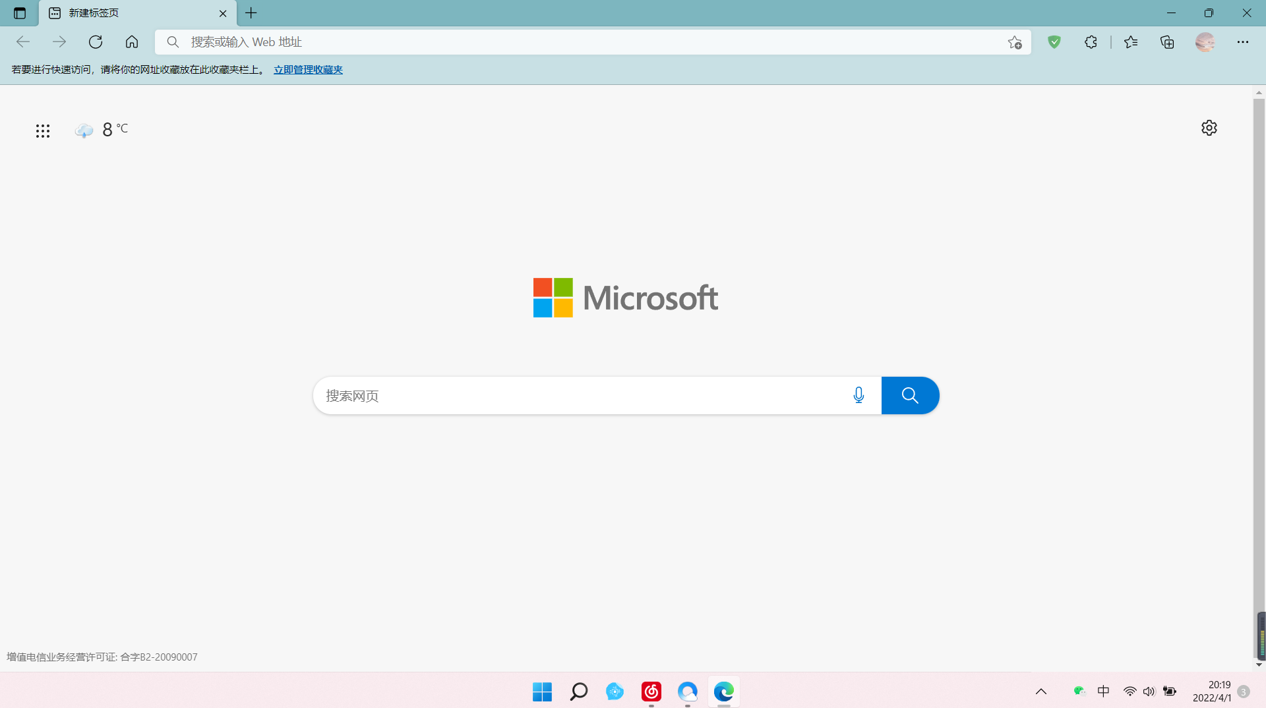The image size is (1266, 708).
Task: Focus the address bar search field
Action: 593,42
